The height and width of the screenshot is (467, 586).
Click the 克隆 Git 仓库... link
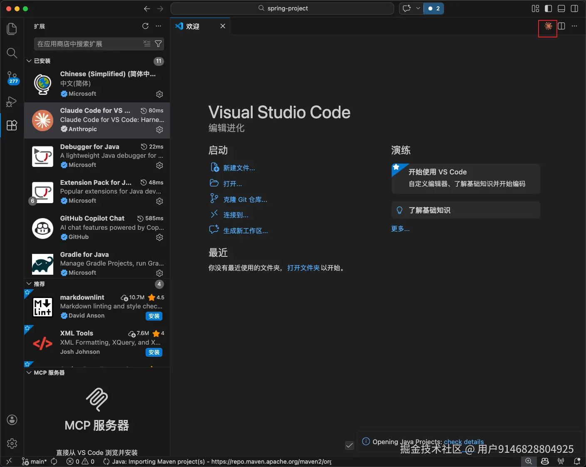(245, 199)
